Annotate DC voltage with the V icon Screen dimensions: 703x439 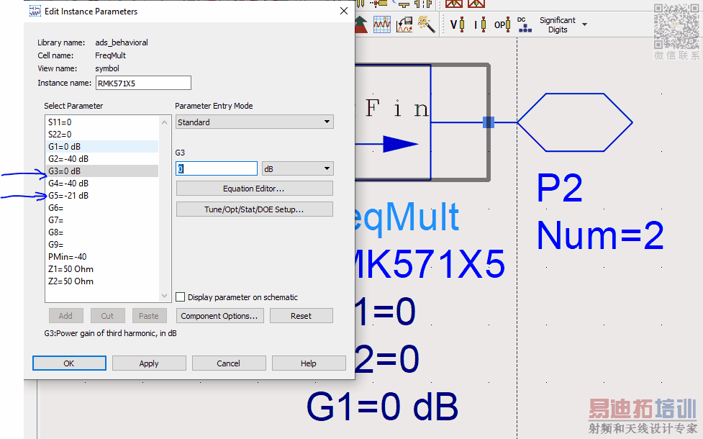457,24
